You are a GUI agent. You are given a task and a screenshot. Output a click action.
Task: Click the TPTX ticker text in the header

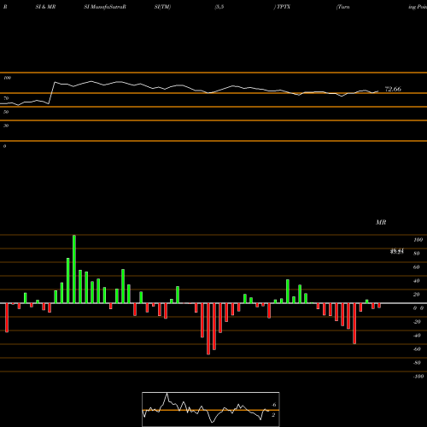click(x=284, y=7)
